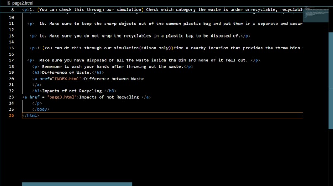Viewport: 333px width, 186px height.
Task: Click the "INDEX.html" href value
Action: pos(67,79)
